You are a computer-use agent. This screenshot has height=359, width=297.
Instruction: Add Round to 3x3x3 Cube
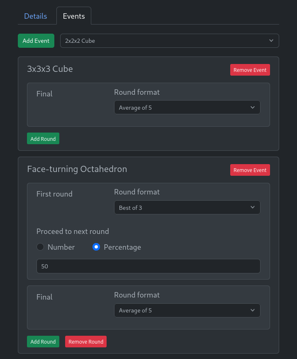click(x=43, y=138)
